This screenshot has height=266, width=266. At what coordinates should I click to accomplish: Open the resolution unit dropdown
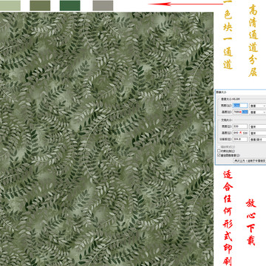pos(258,140)
